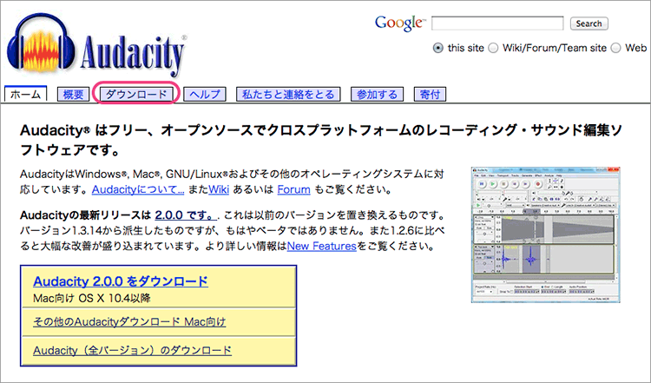Select the "this site" radio button
This screenshot has width=651, height=383.
coord(438,48)
